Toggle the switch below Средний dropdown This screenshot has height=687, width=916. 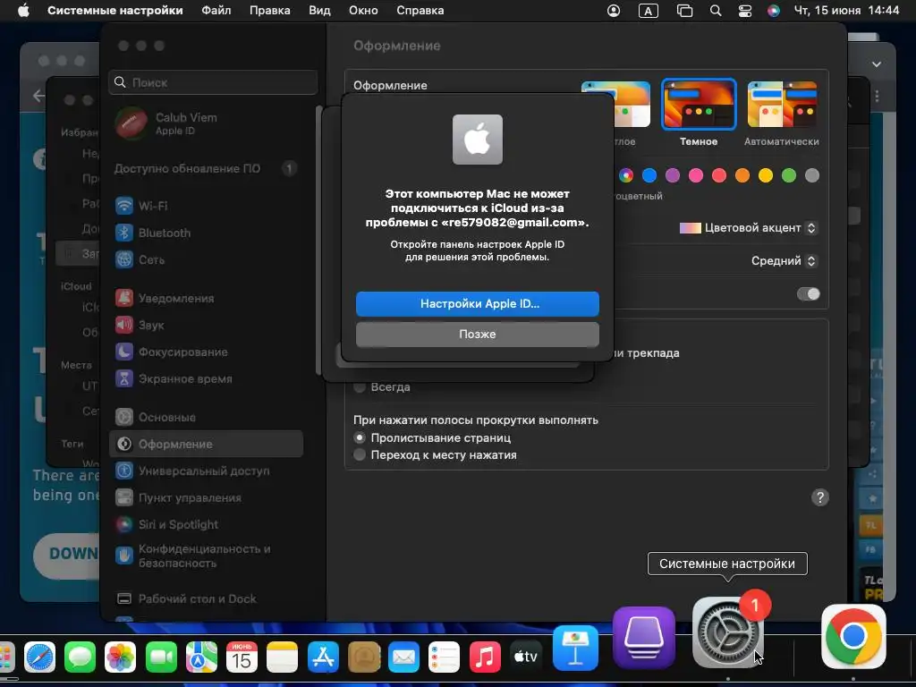click(x=809, y=293)
